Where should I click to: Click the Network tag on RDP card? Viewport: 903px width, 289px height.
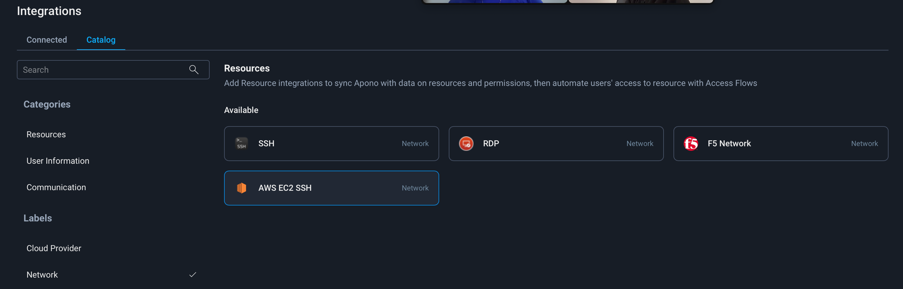640,144
